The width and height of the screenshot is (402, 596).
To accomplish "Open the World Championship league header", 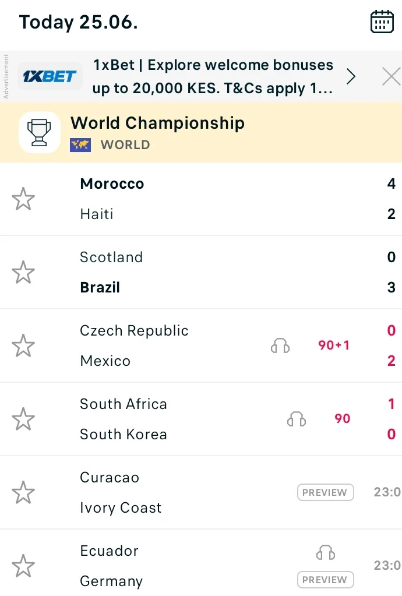I will (x=201, y=132).
